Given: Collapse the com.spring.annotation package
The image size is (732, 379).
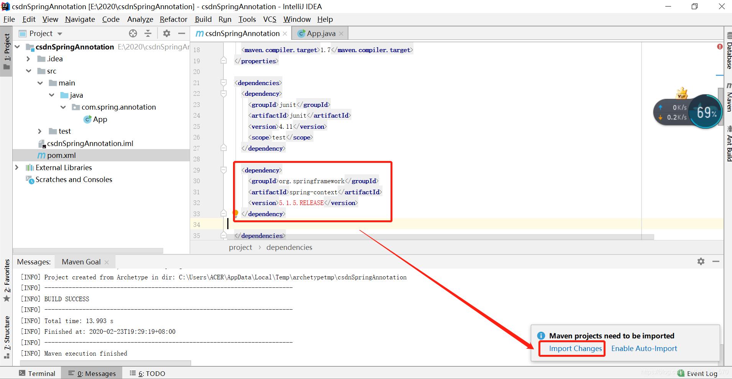Looking at the screenshot, I should pos(63,107).
